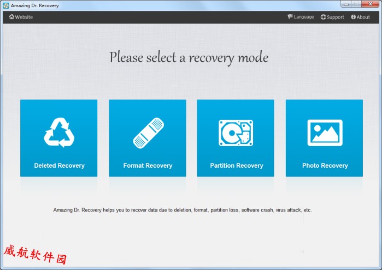Viewport: 382px width, 270px height.
Task: Close the Amazing Dr. Recovery window
Action: click(371, 4)
